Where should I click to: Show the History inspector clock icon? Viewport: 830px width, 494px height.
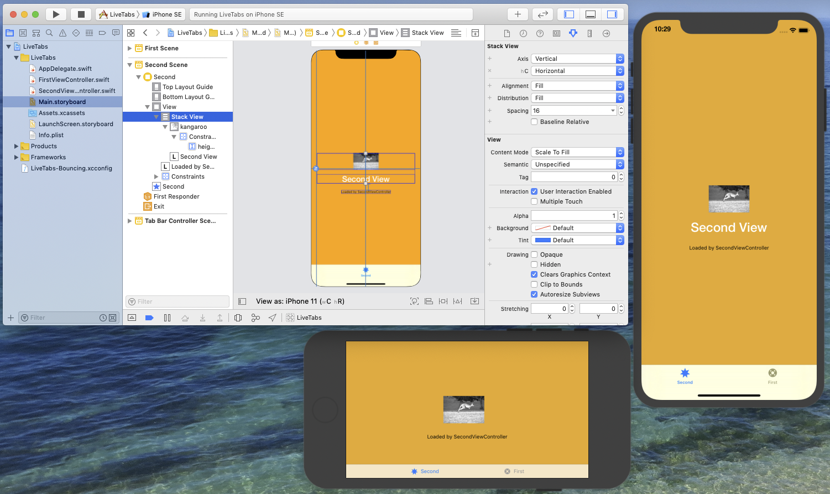click(523, 33)
